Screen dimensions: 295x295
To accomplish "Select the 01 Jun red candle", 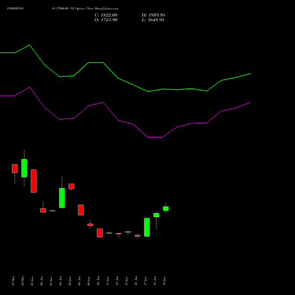I will click(x=34, y=181).
